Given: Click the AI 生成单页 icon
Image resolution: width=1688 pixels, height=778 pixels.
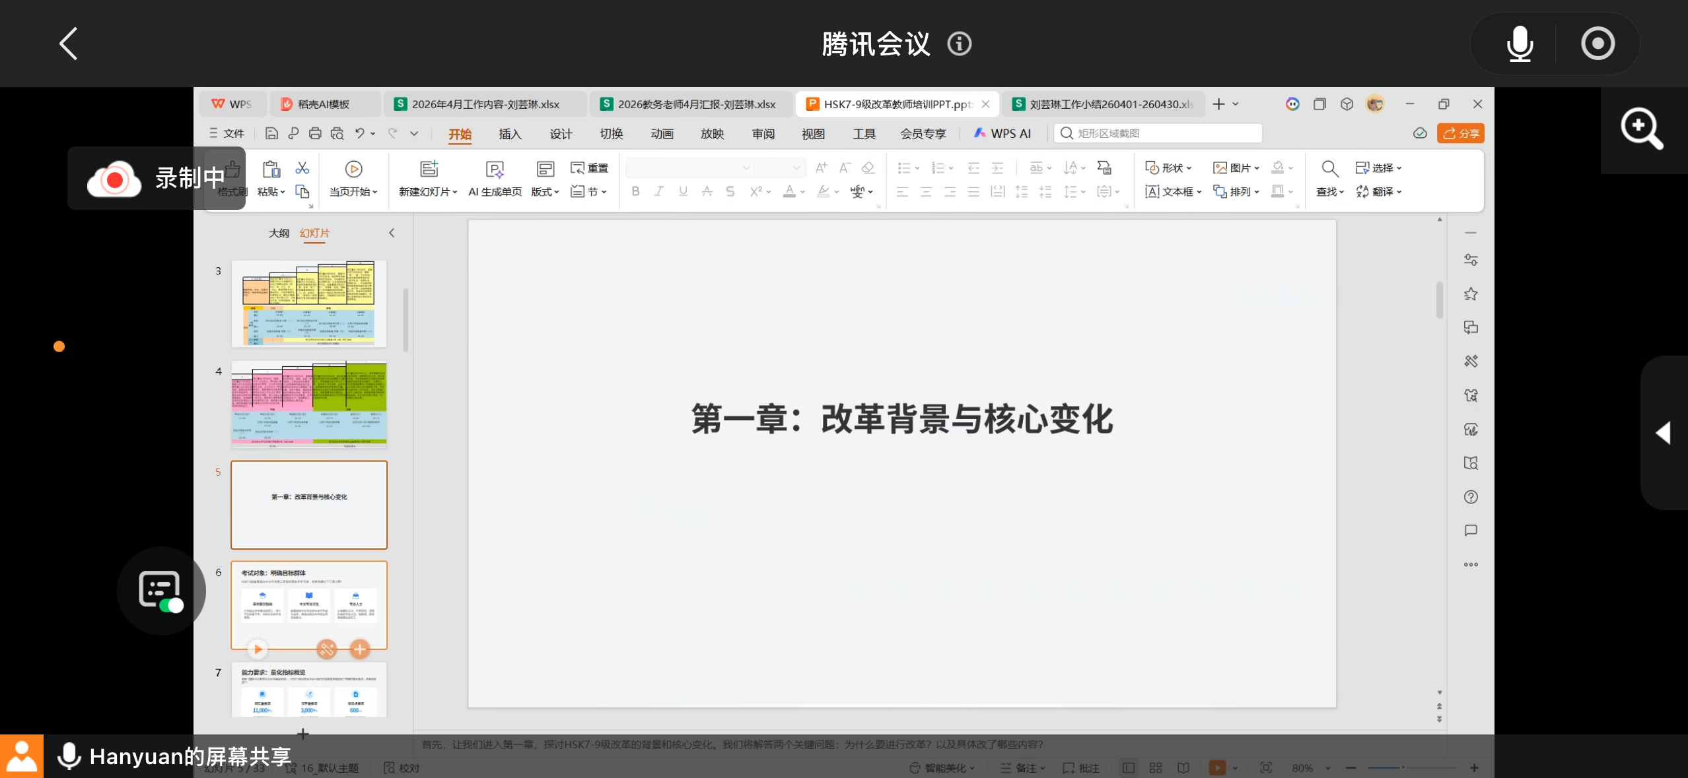Looking at the screenshot, I should 495,170.
